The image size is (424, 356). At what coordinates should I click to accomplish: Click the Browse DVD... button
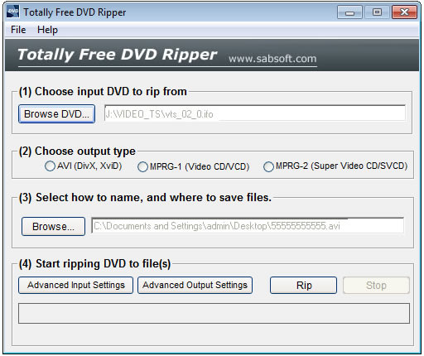[57, 113]
